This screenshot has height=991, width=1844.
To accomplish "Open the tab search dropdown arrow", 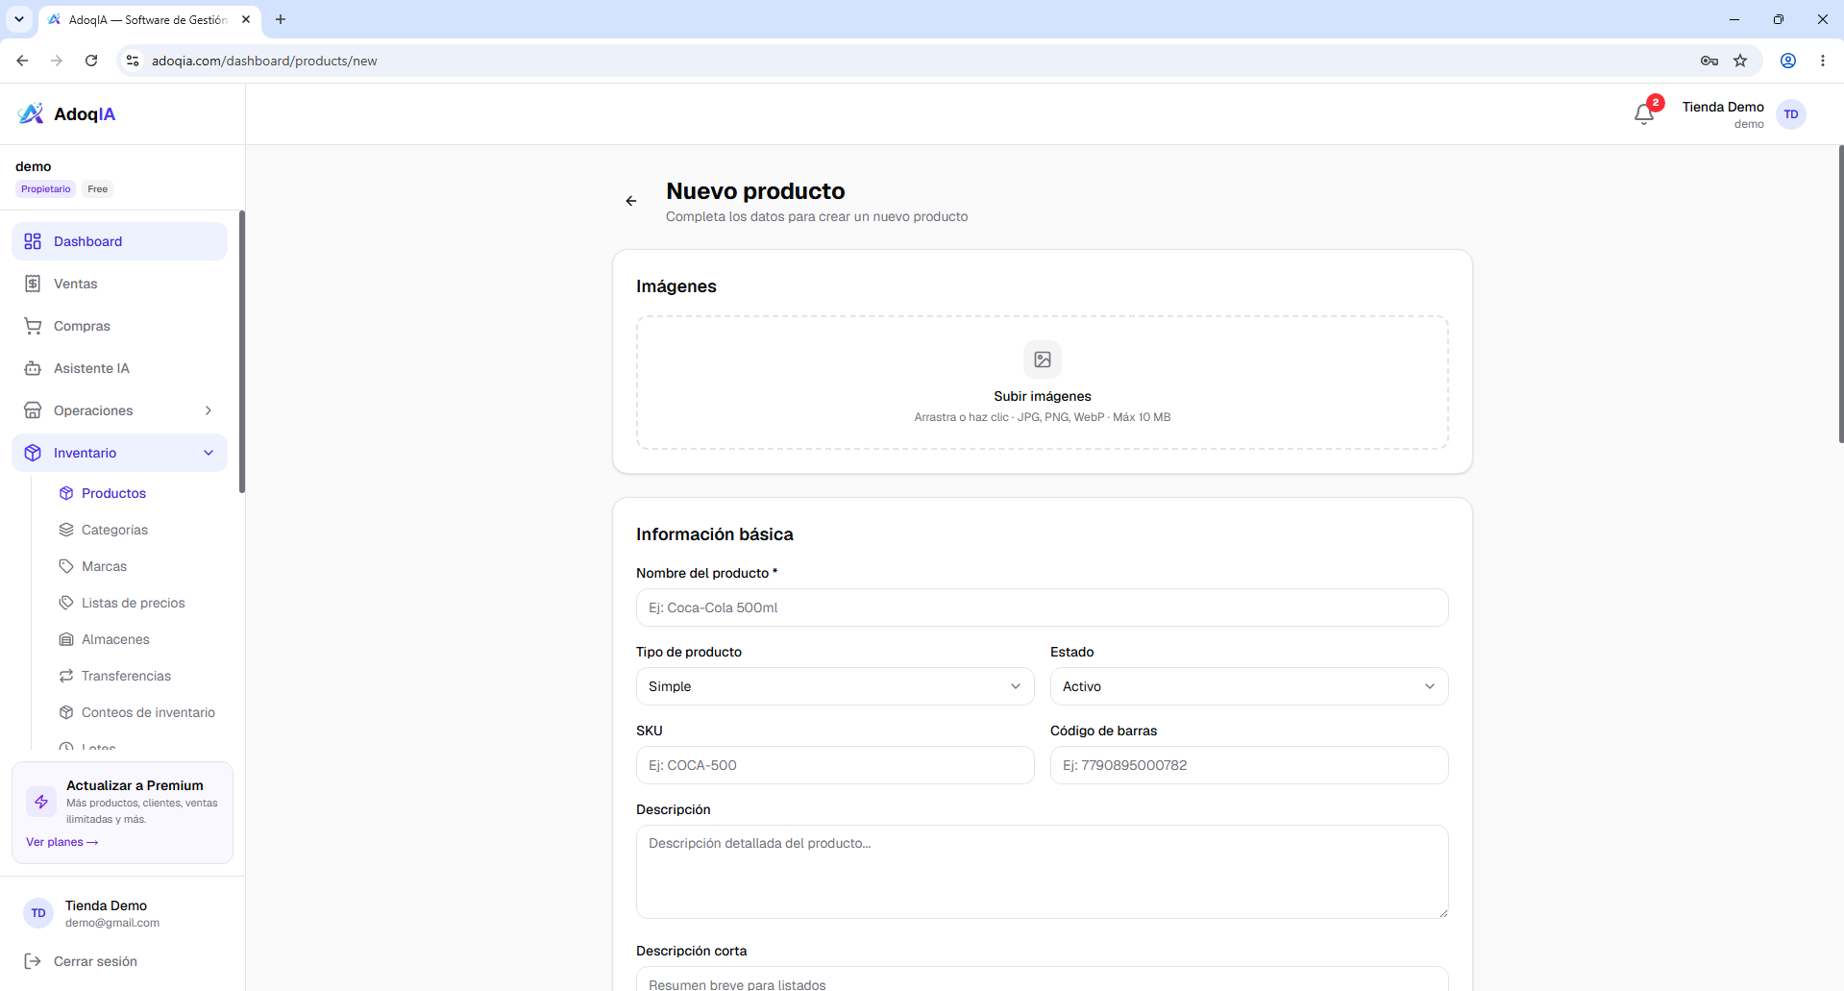I will point(19,19).
